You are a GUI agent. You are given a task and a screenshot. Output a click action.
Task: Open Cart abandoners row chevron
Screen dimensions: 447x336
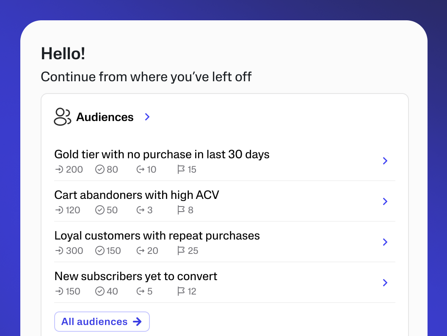point(385,201)
